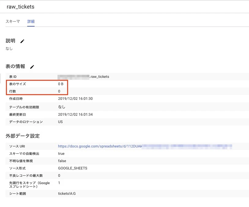Screen dimensions: 249x207
Task: Click the 不明な値を無視 value false
Action: click(x=62, y=161)
